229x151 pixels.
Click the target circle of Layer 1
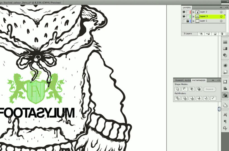coord(221,21)
